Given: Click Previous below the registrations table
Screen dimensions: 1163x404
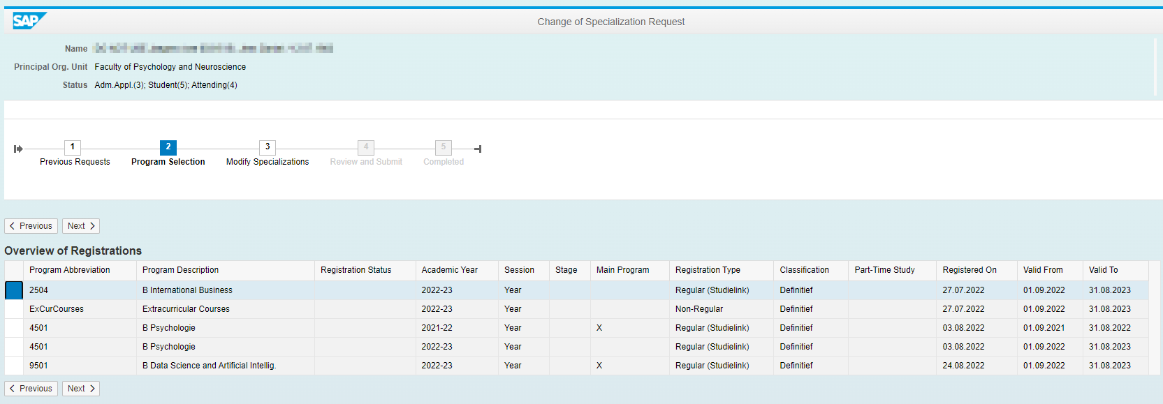Looking at the screenshot, I should click(31, 389).
